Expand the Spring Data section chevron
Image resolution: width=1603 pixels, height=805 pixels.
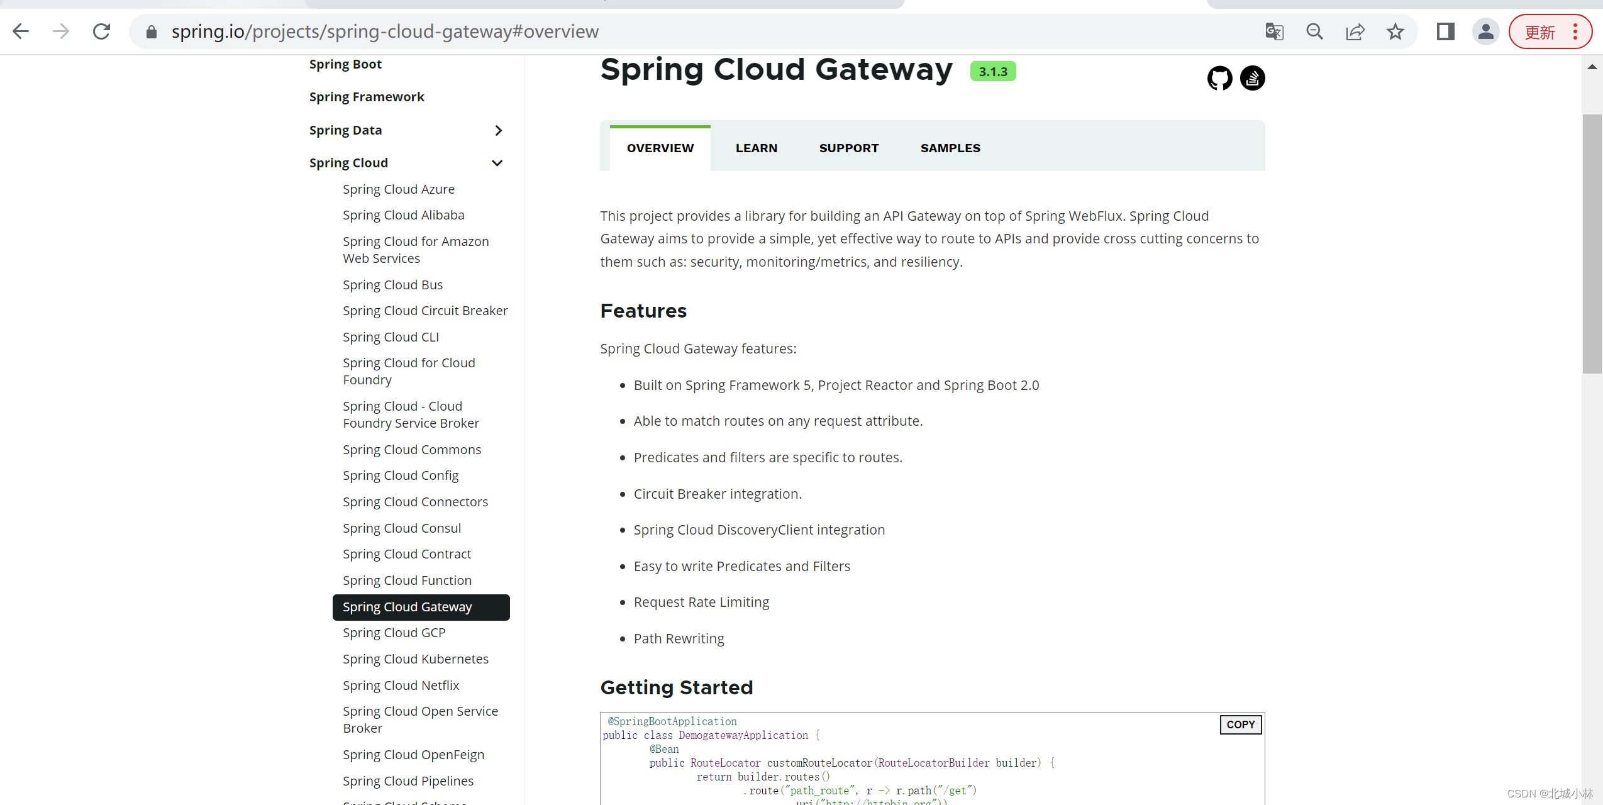coord(498,130)
